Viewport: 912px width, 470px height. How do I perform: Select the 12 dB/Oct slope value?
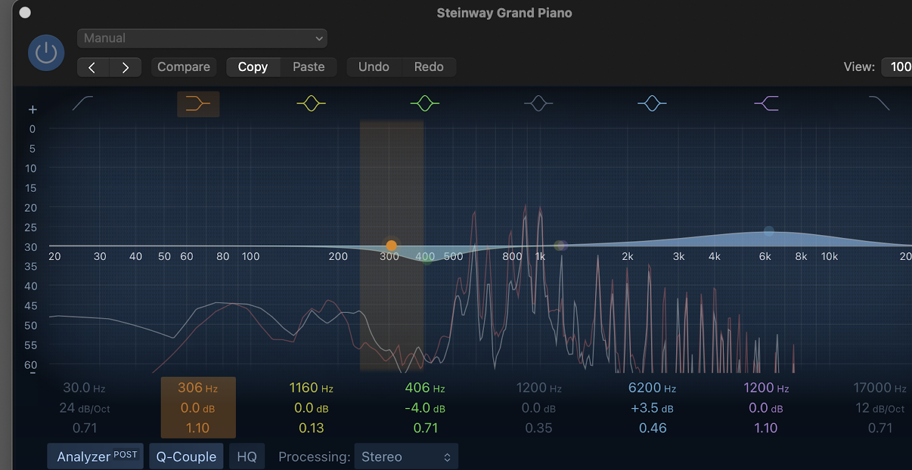click(880, 408)
